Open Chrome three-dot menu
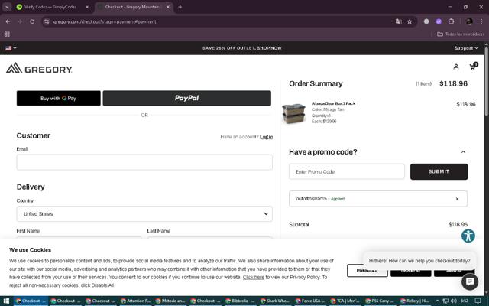The width and height of the screenshot is (489, 306). 481,21
